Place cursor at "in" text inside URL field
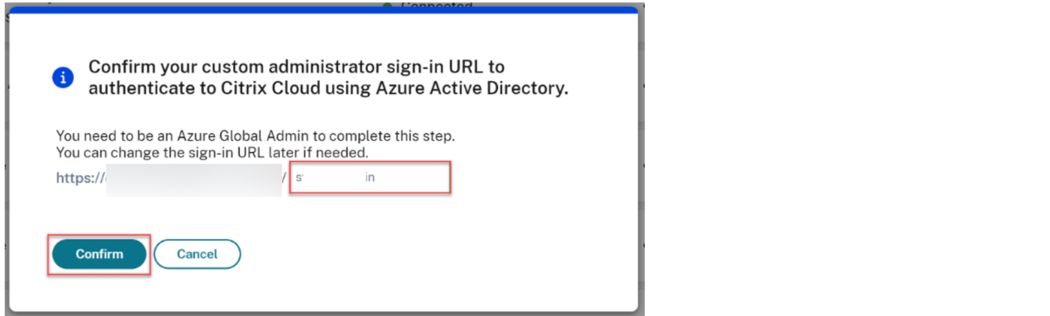 click(370, 177)
